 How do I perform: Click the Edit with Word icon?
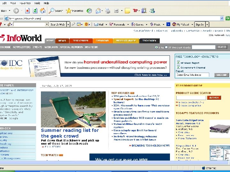116,11
